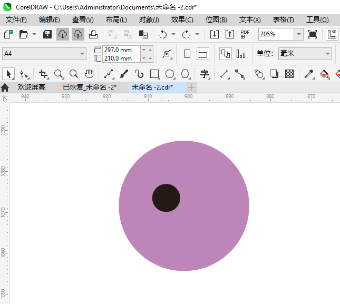Viewport: 340px width, 304px height.
Task: Select the Artistic Media brush tool
Action: (x=124, y=74)
